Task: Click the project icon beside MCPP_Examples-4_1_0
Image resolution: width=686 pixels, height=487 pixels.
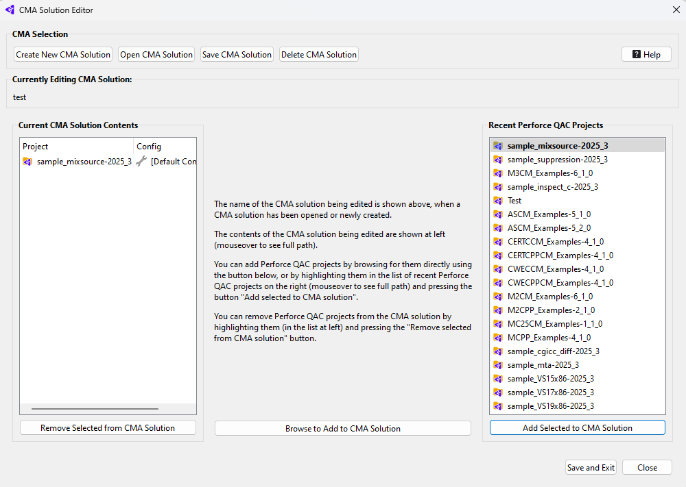Action: [x=498, y=338]
